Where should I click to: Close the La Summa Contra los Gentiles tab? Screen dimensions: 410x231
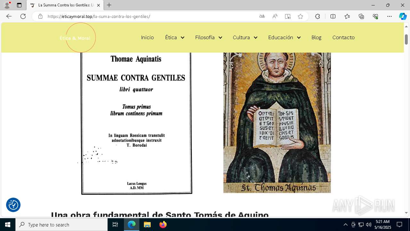point(98,5)
